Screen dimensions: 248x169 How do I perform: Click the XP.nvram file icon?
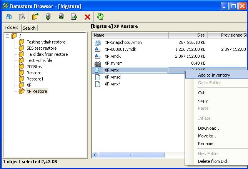tap(98, 64)
